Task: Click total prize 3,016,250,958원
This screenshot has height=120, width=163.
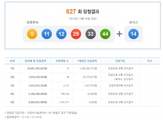Action: pos(38,77)
